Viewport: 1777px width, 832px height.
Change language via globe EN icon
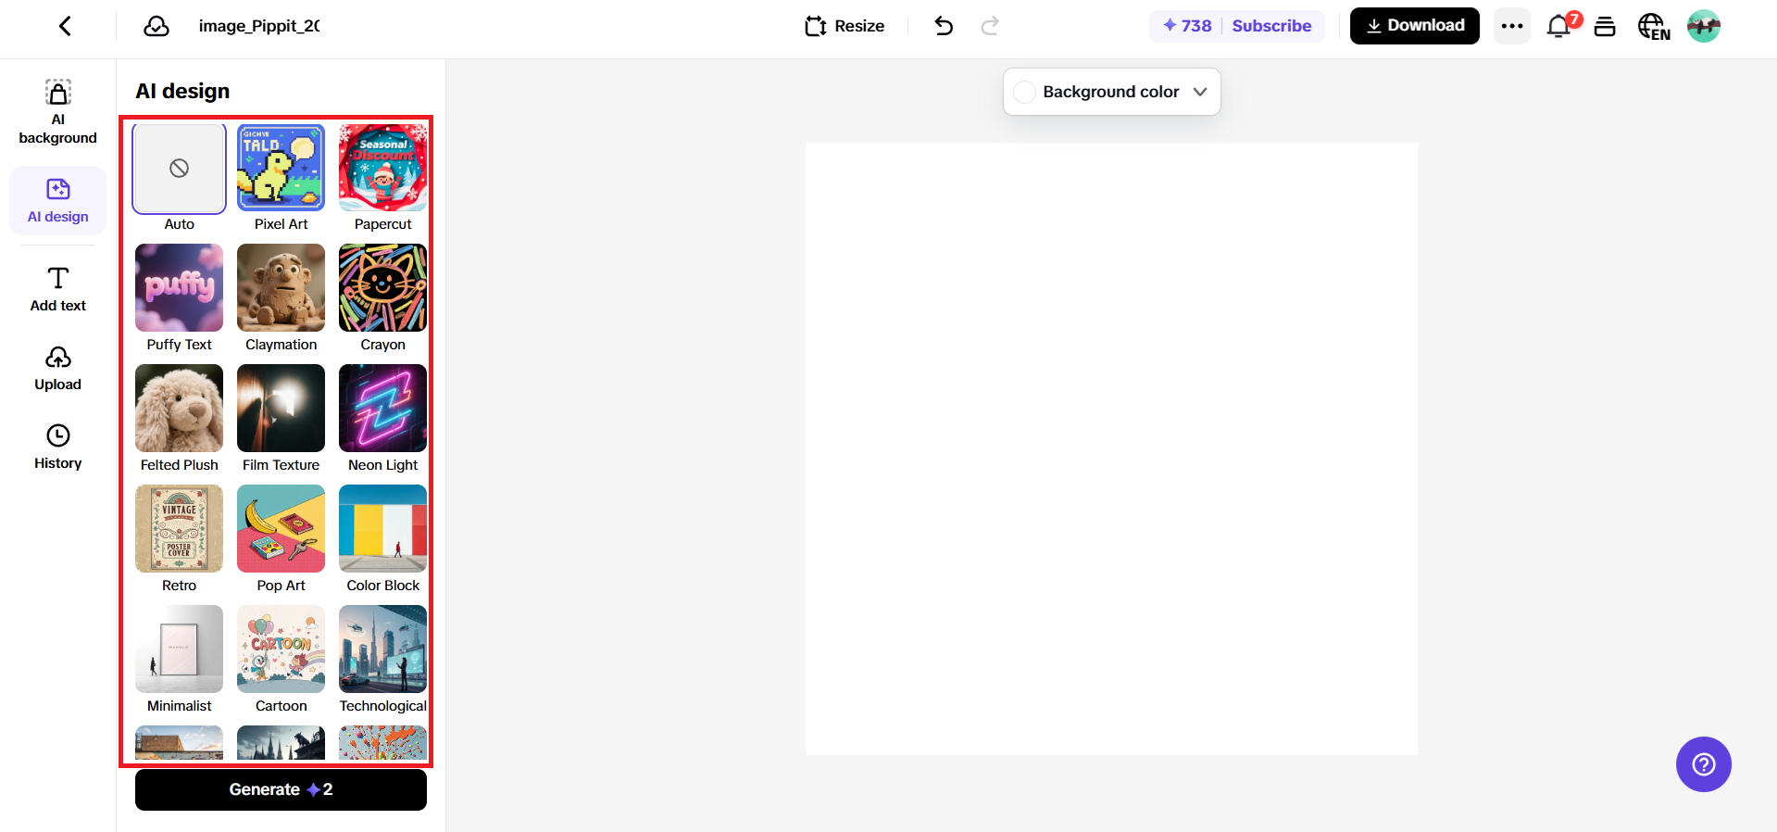tap(1654, 26)
